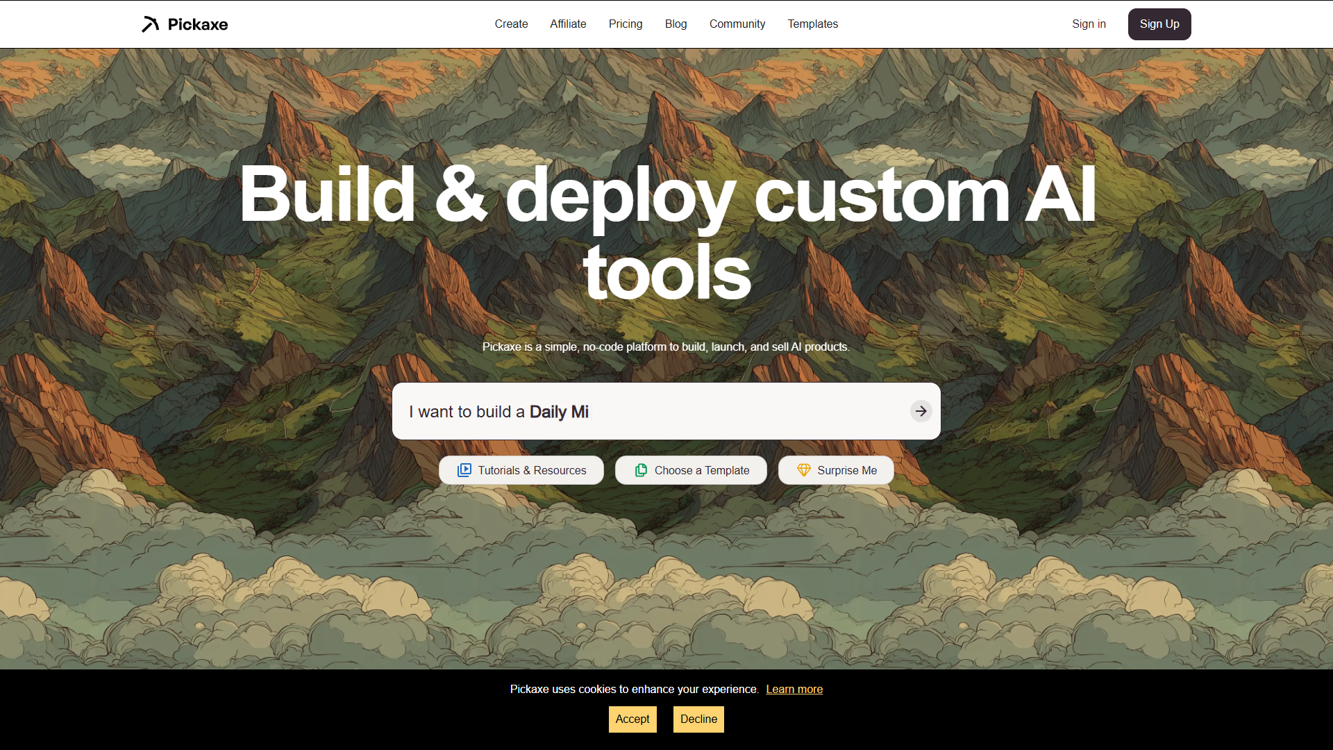The height and width of the screenshot is (750, 1333).
Task: Submit the prompt with the arrow icon
Action: coord(921,411)
